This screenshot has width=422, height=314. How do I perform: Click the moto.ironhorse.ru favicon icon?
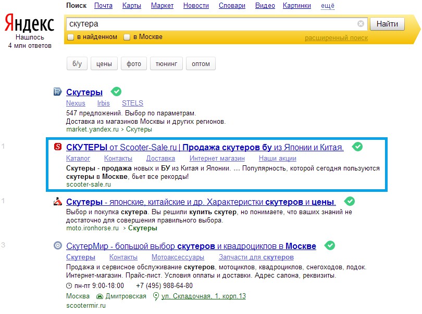click(58, 201)
